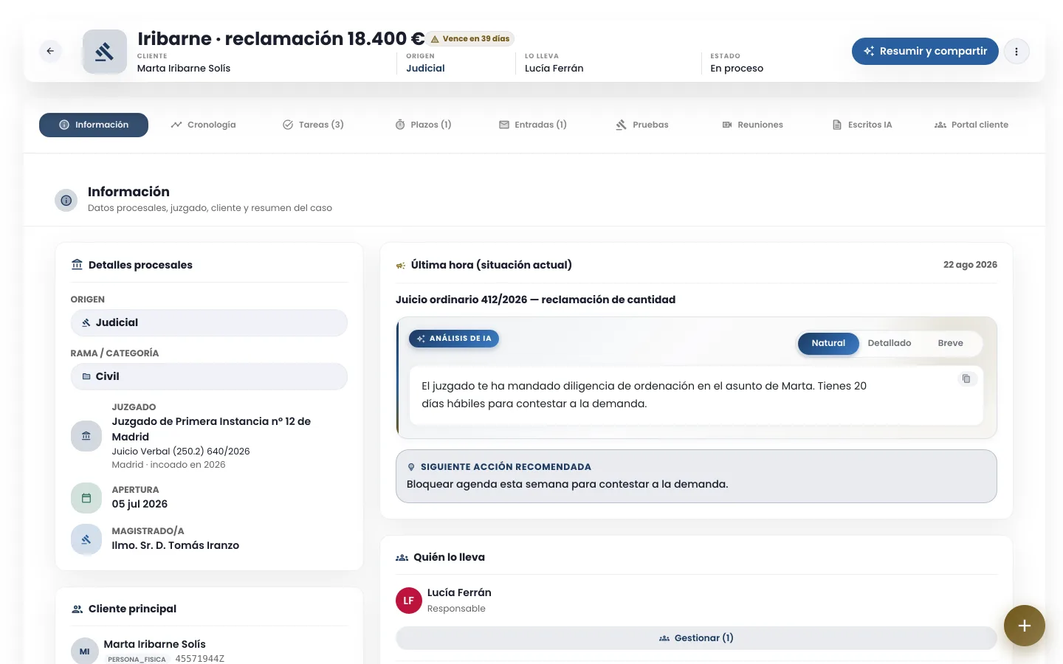Screen dimensions: 1063x664
Task: Click the En proceso estado value
Action: [737, 68]
